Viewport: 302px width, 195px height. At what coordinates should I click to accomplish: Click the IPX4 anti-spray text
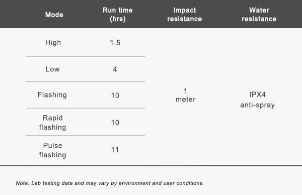[x=258, y=100]
